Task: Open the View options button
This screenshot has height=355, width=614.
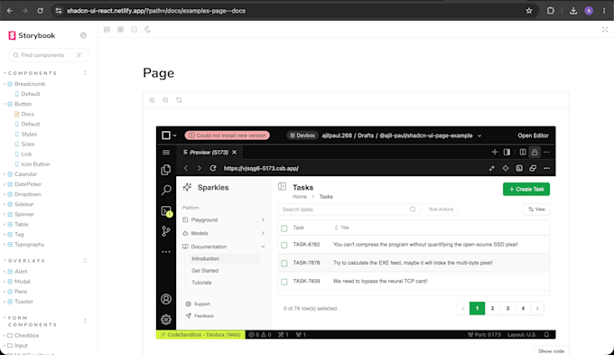Action: tap(536, 210)
